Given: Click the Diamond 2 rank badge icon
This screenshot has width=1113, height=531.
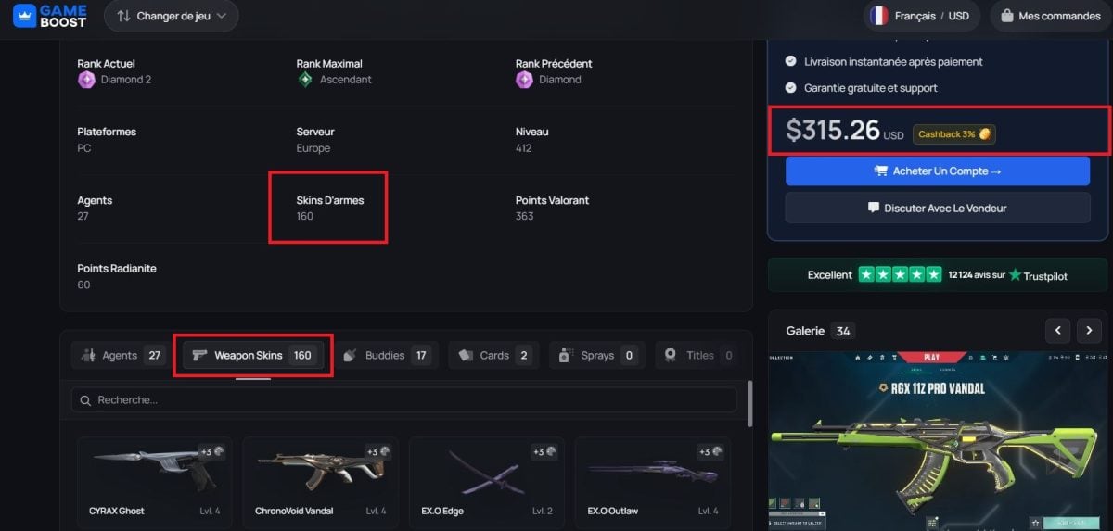Looking at the screenshot, I should 86,80.
